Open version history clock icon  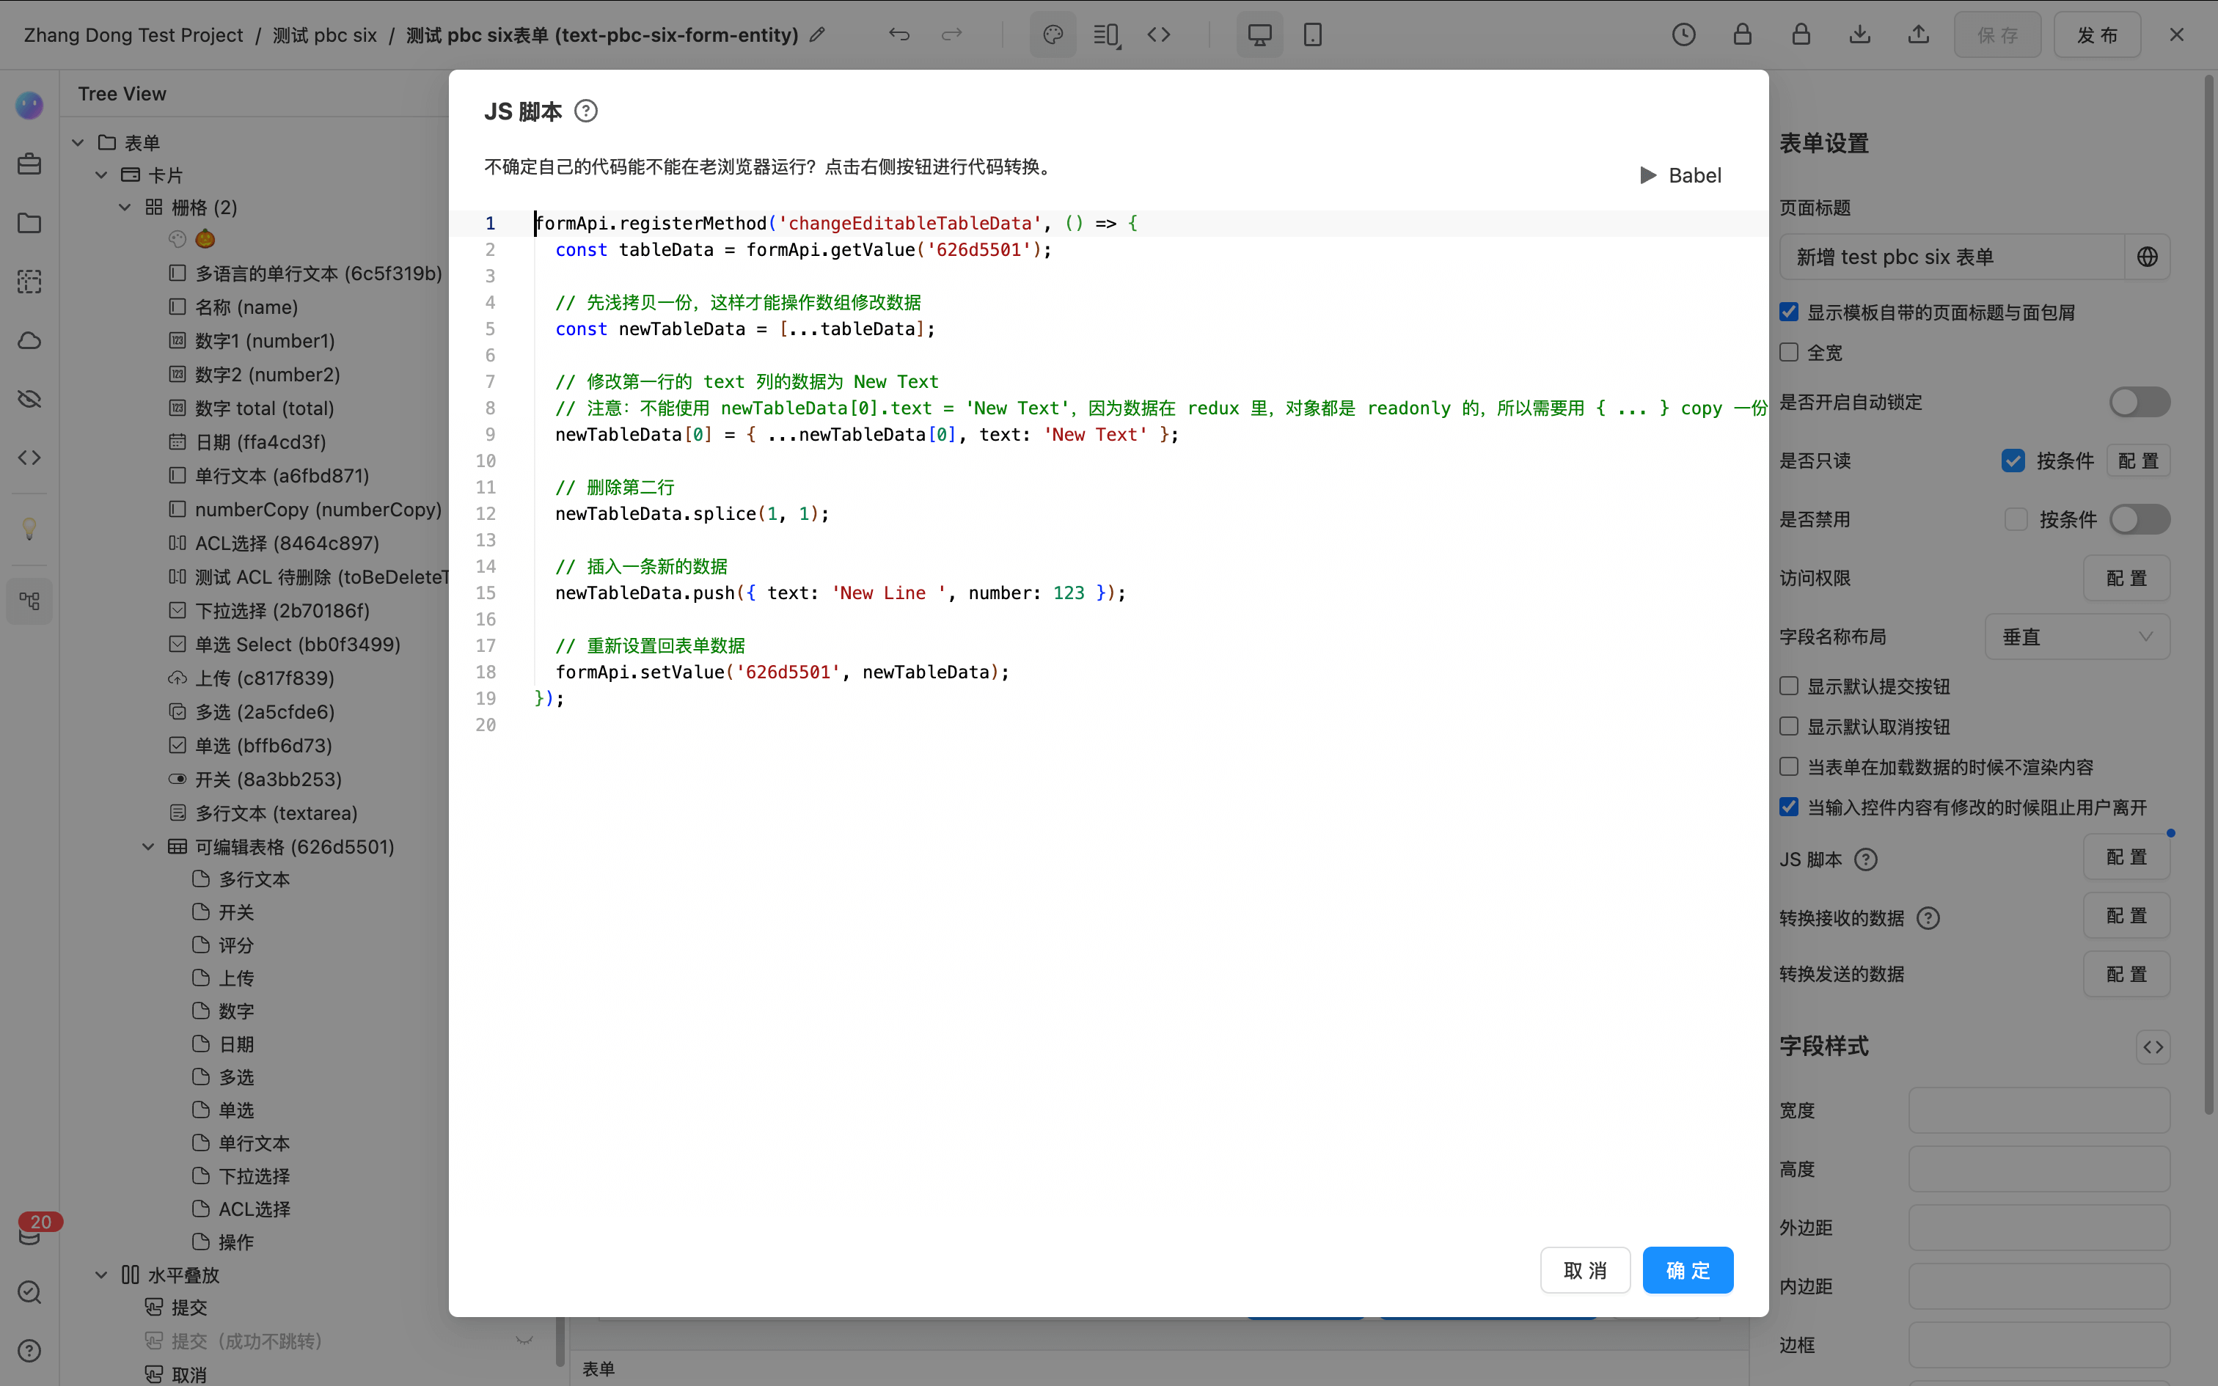click(1683, 35)
